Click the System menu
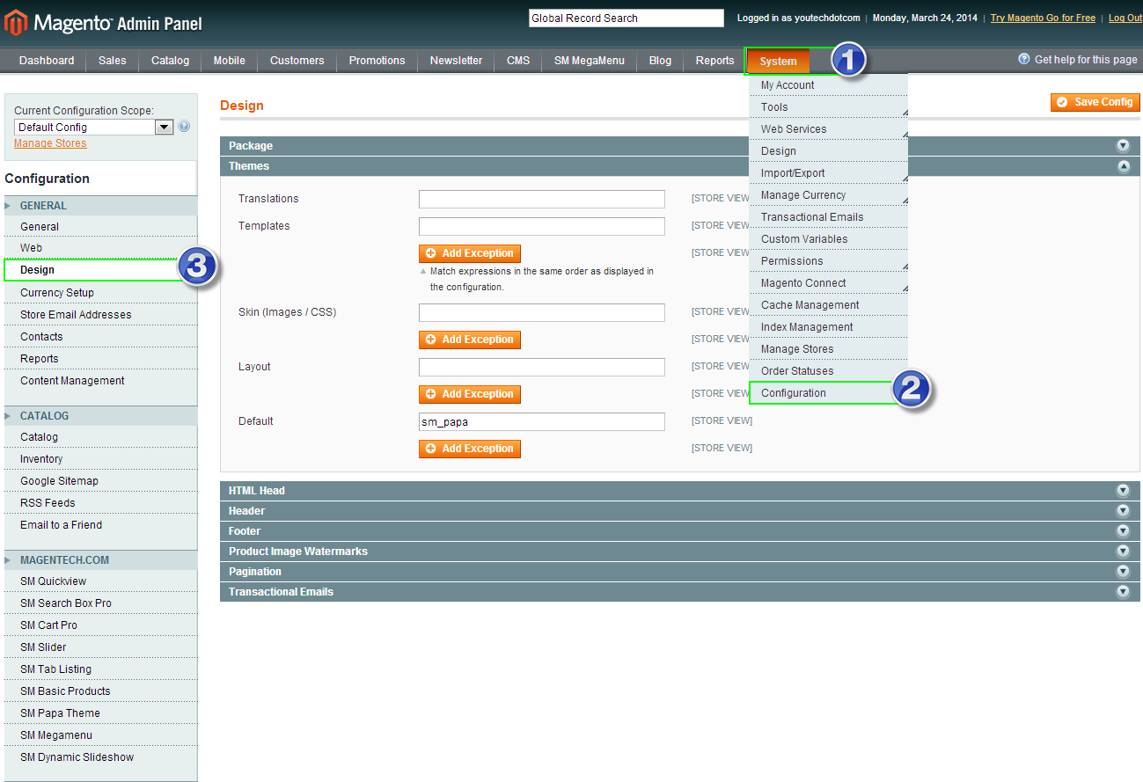Screen dimensions: 1143x782 coord(779,62)
